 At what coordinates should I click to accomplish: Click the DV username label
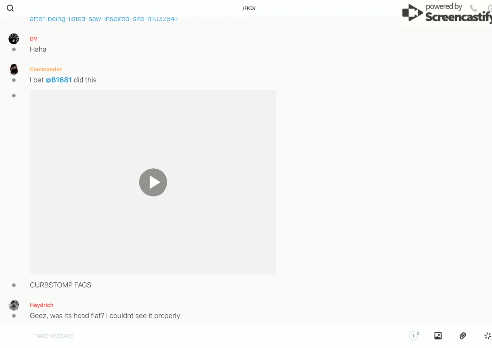34,39
